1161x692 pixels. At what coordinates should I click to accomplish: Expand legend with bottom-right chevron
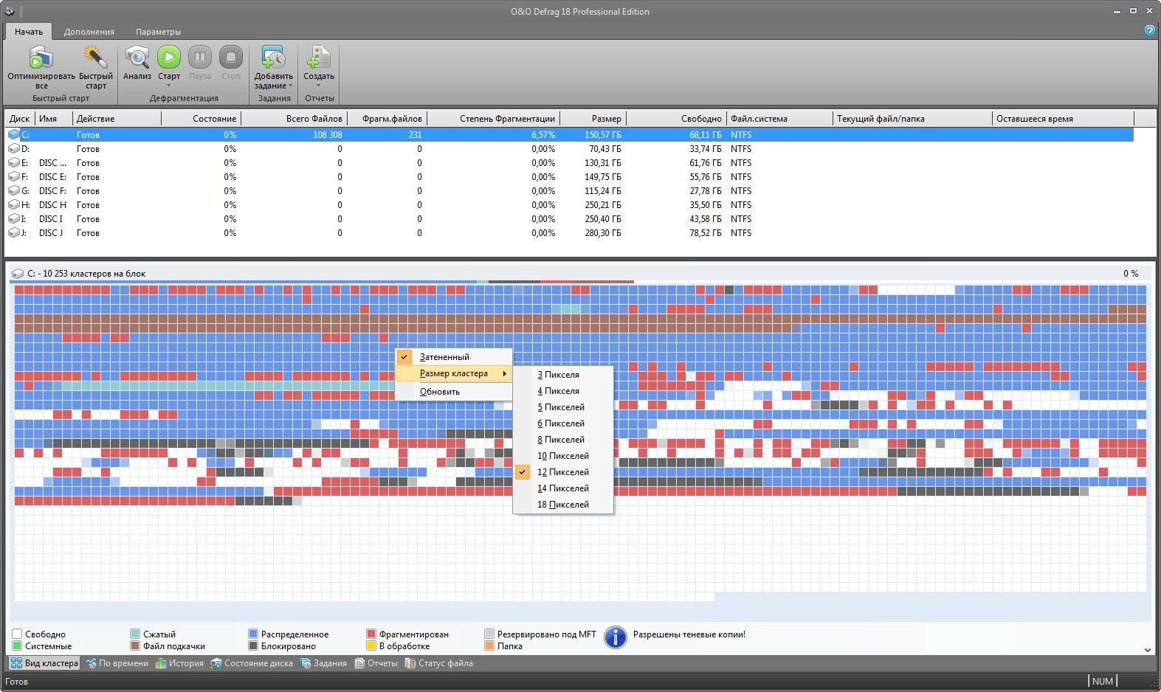(x=1148, y=650)
